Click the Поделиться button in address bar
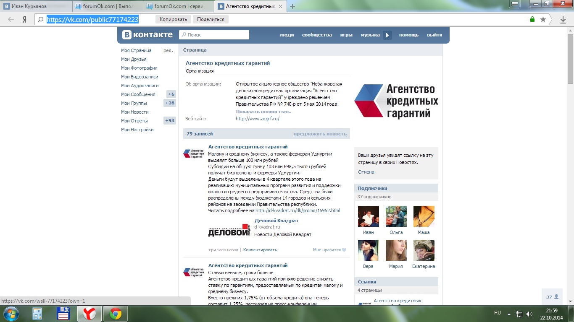Screen dimensions: 574x322 point(211,19)
